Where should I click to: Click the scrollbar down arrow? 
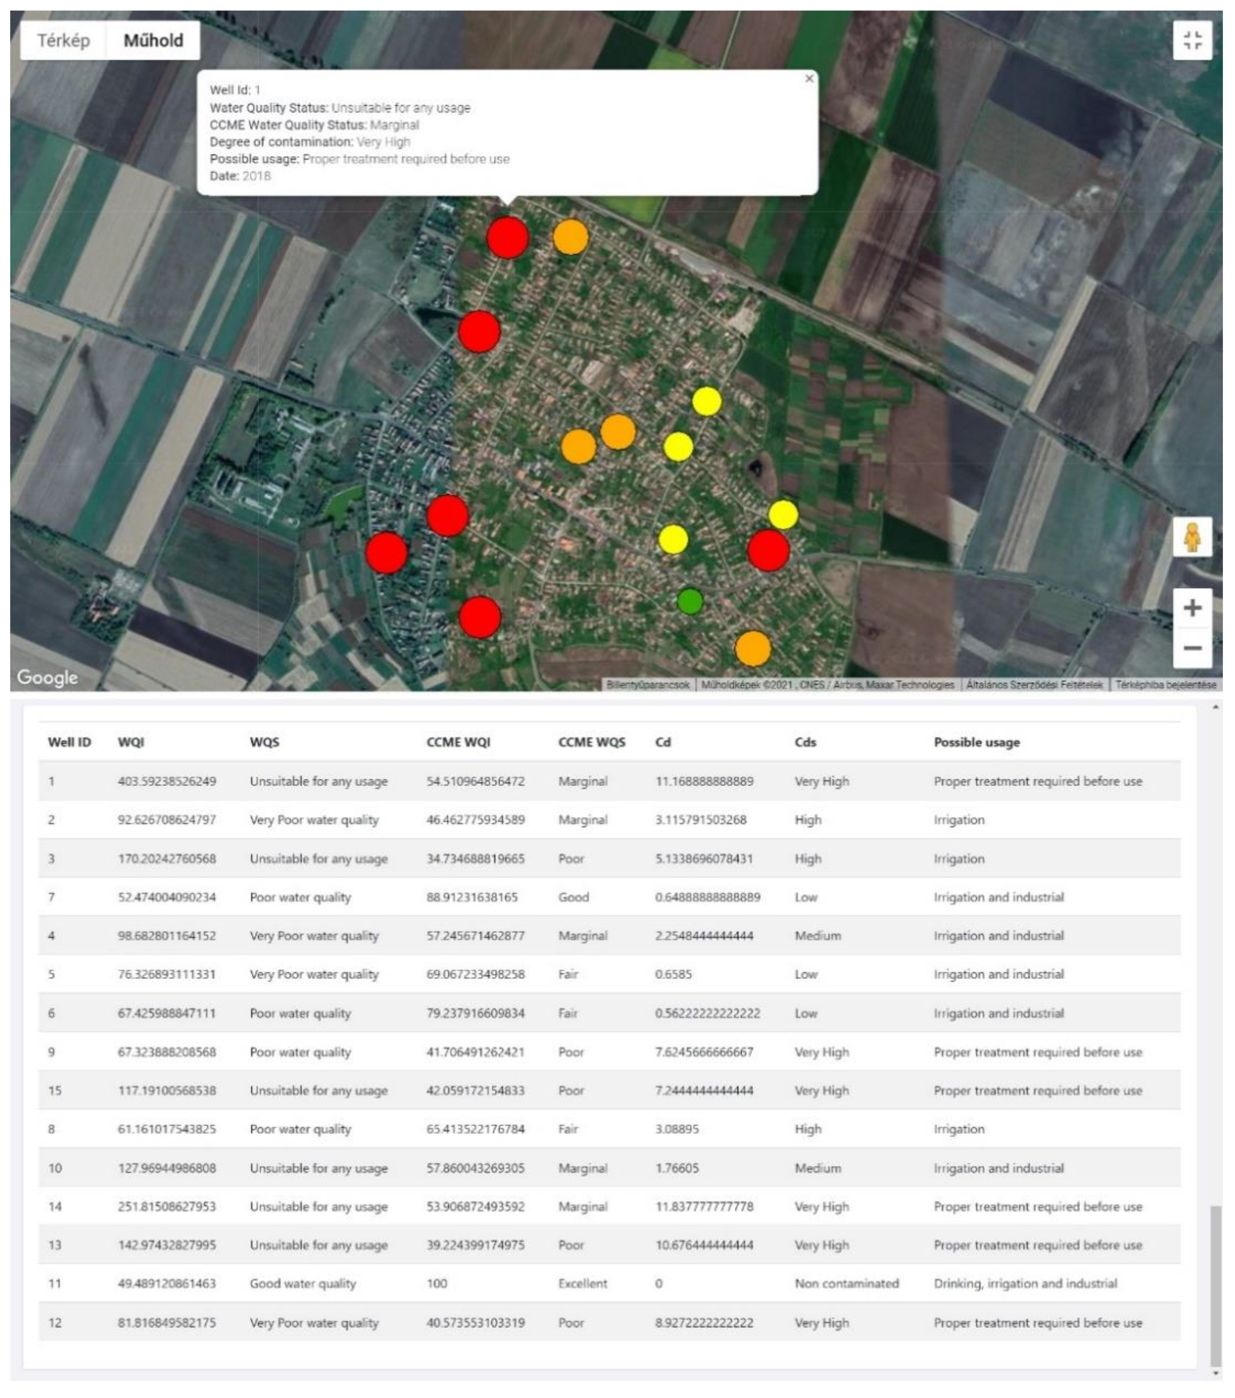(1215, 1373)
